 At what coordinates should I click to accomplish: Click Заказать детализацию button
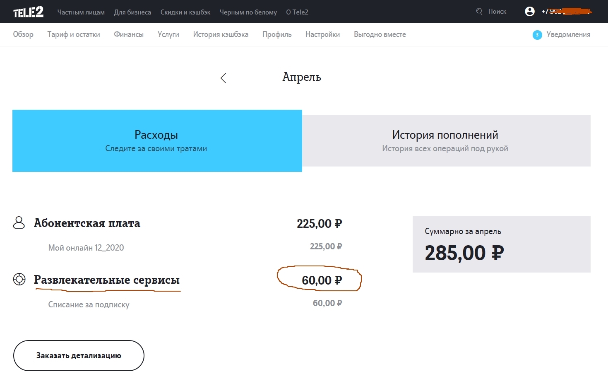point(79,355)
